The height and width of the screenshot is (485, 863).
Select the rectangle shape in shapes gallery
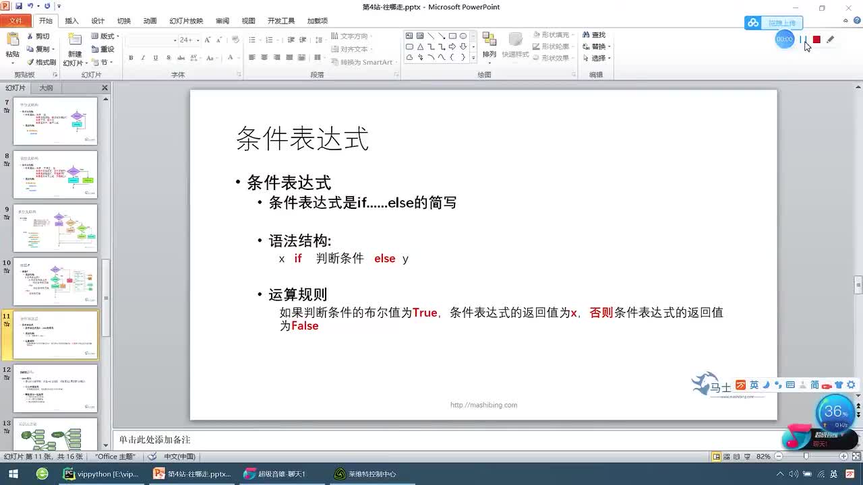coord(452,36)
